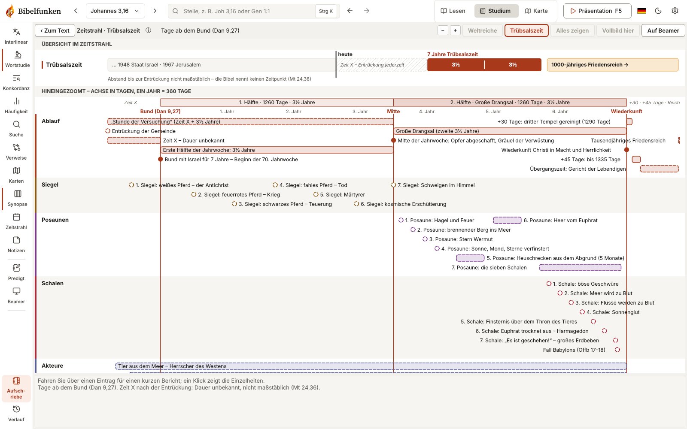
Task: Return via Zum Text button
Action: click(55, 30)
